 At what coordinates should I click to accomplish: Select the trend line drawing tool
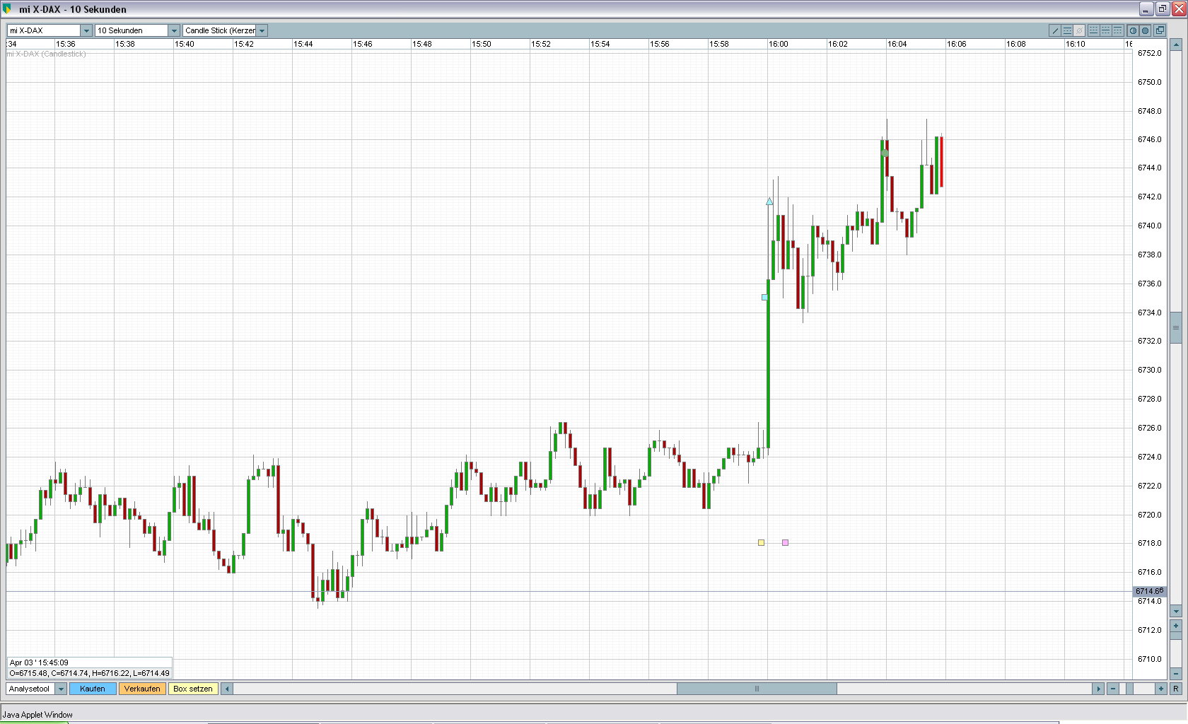tap(1055, 30)
